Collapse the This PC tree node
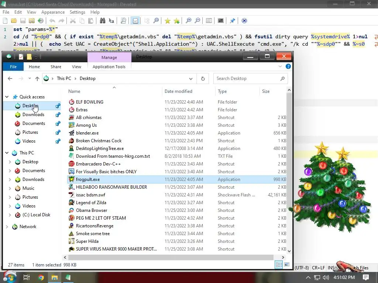The height and width of the screenshot is (283, 378). point(7,153)
